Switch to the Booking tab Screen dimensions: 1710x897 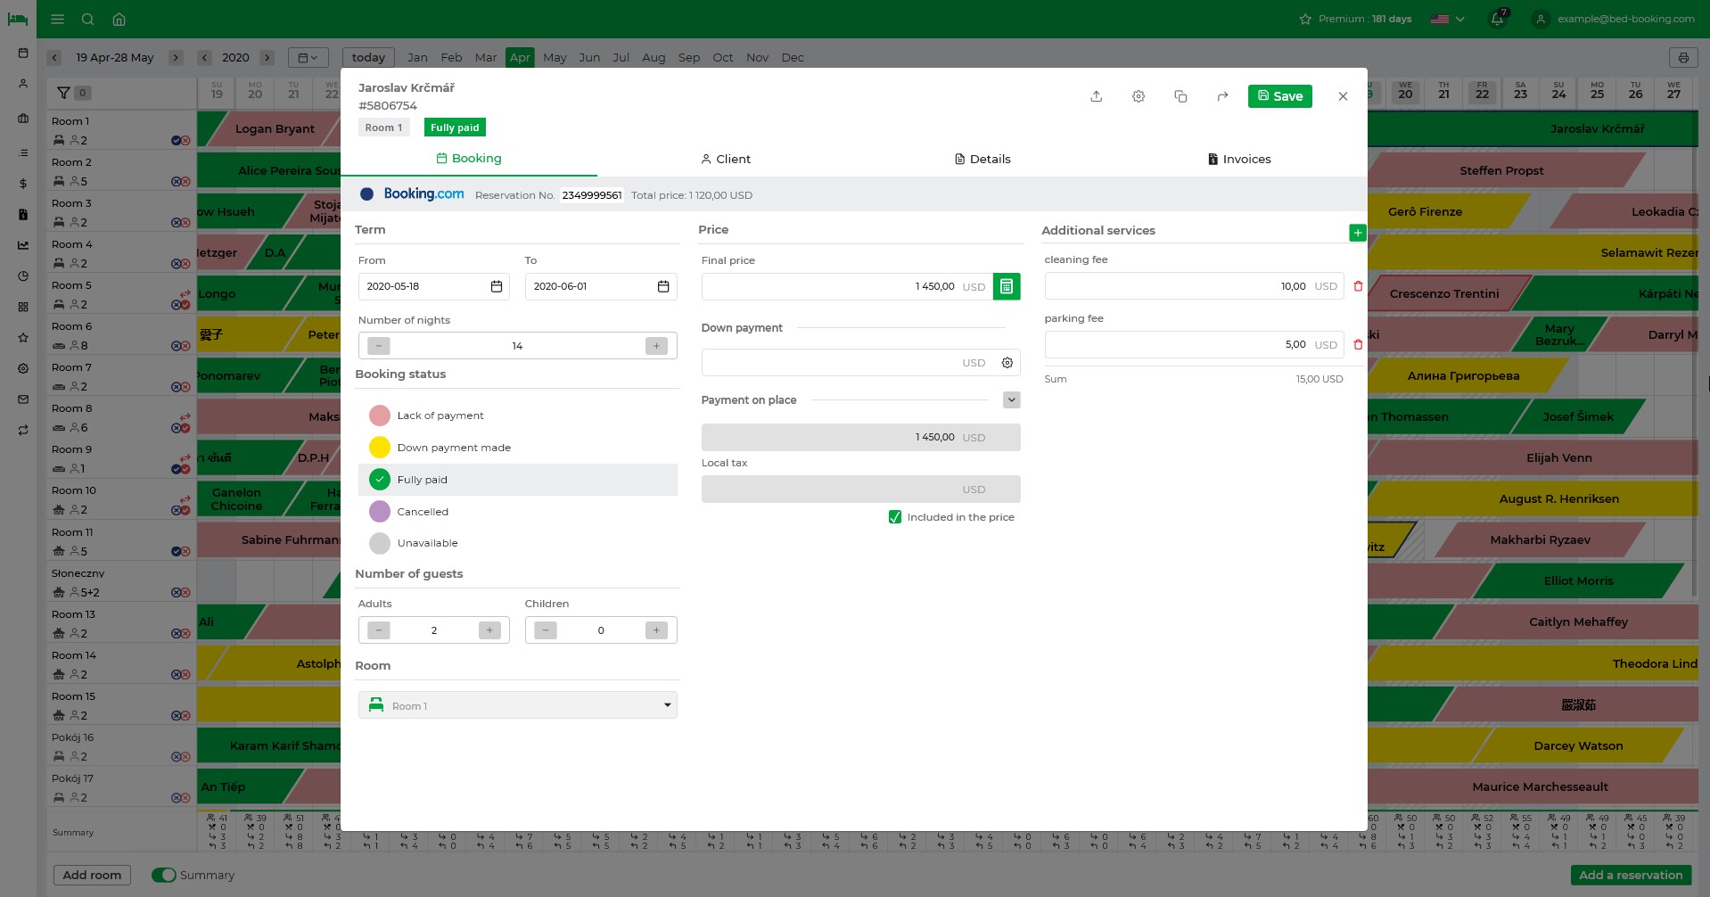click(x=469, y=159)
